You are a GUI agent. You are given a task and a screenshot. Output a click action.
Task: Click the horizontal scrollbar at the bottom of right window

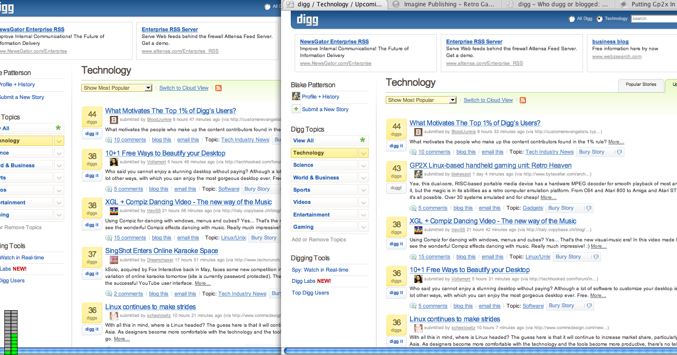(480, 351)
